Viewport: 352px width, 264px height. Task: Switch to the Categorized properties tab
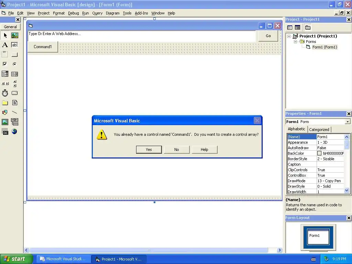(319, 130)
